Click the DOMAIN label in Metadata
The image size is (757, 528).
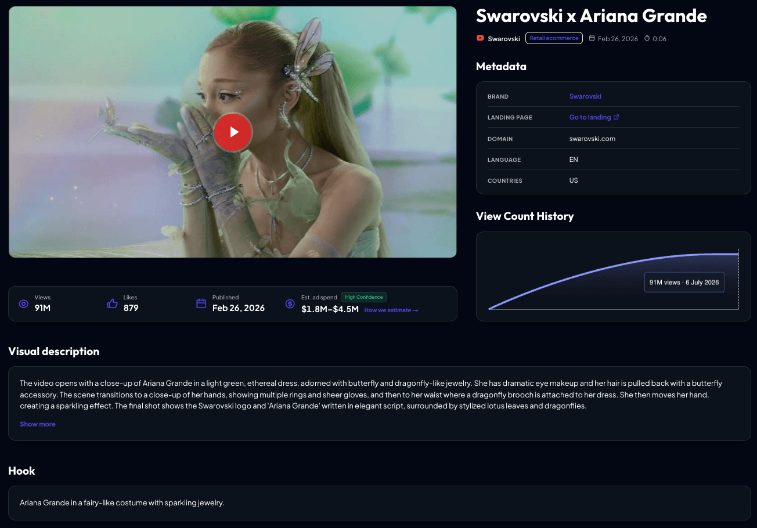tap(500, 139)
